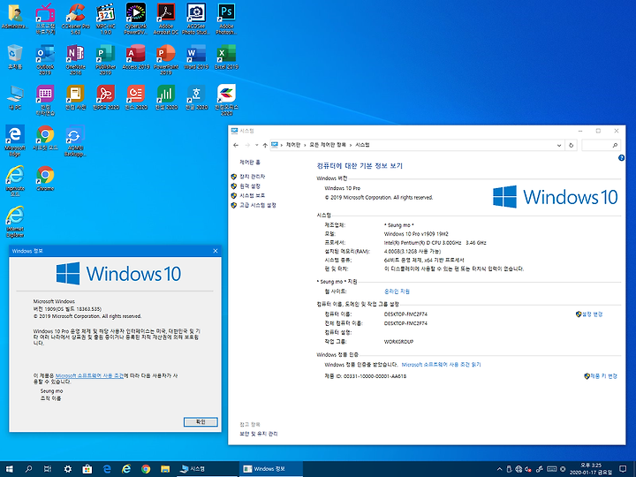
Task: Open 시스템 보호 from the sidebar
Action: 252,195
